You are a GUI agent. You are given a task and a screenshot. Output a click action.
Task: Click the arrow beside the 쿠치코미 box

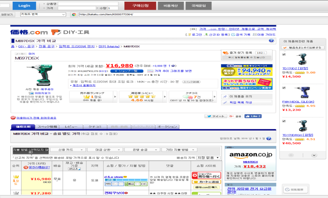(x=214, y=97)
